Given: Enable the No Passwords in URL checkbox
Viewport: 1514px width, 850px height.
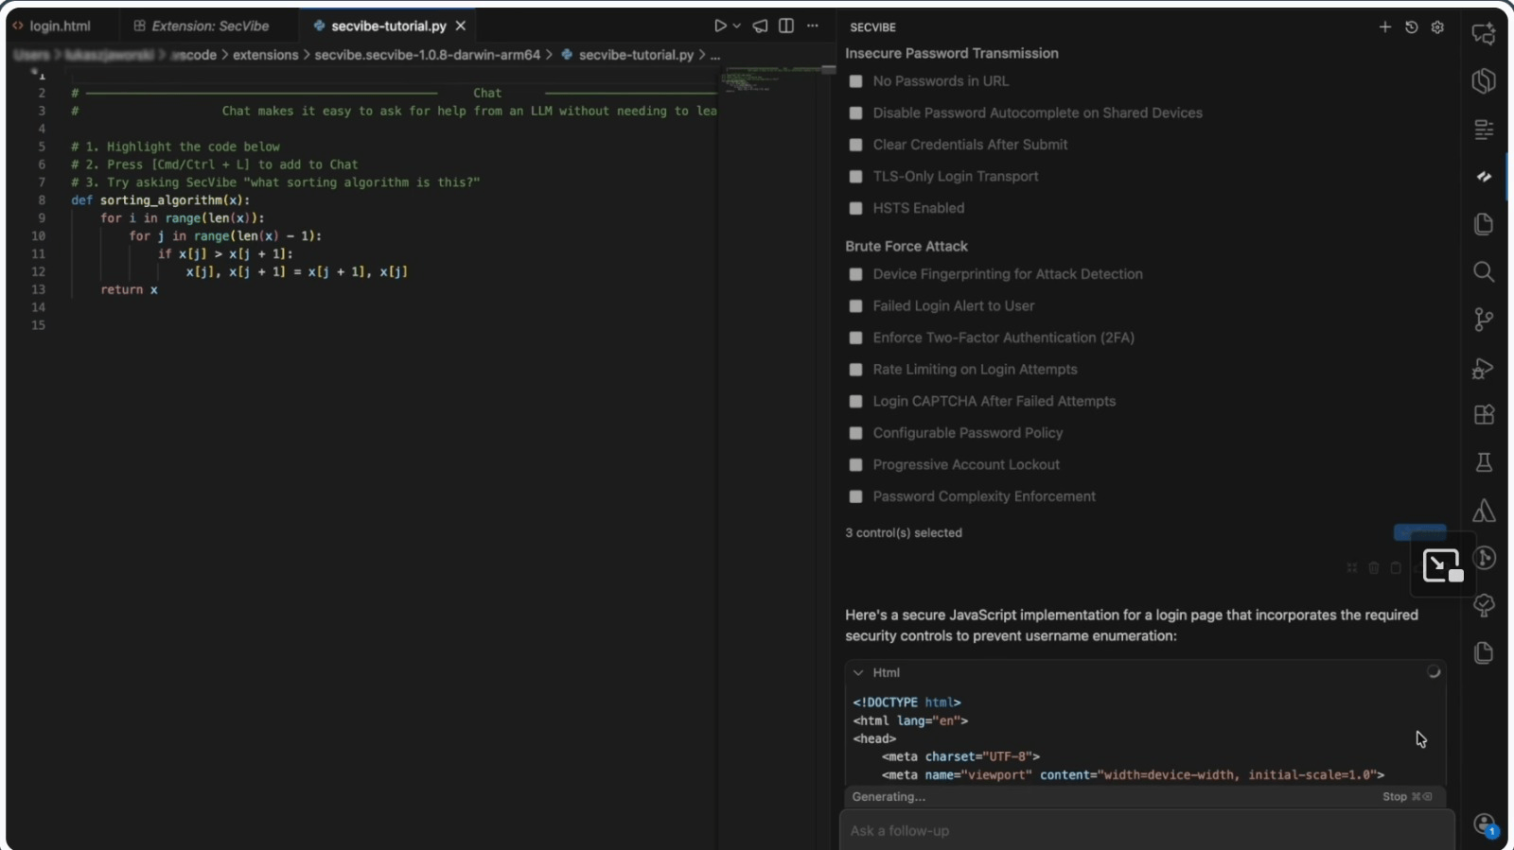Looking at the screenshot, I should click(x=856, y=81).
